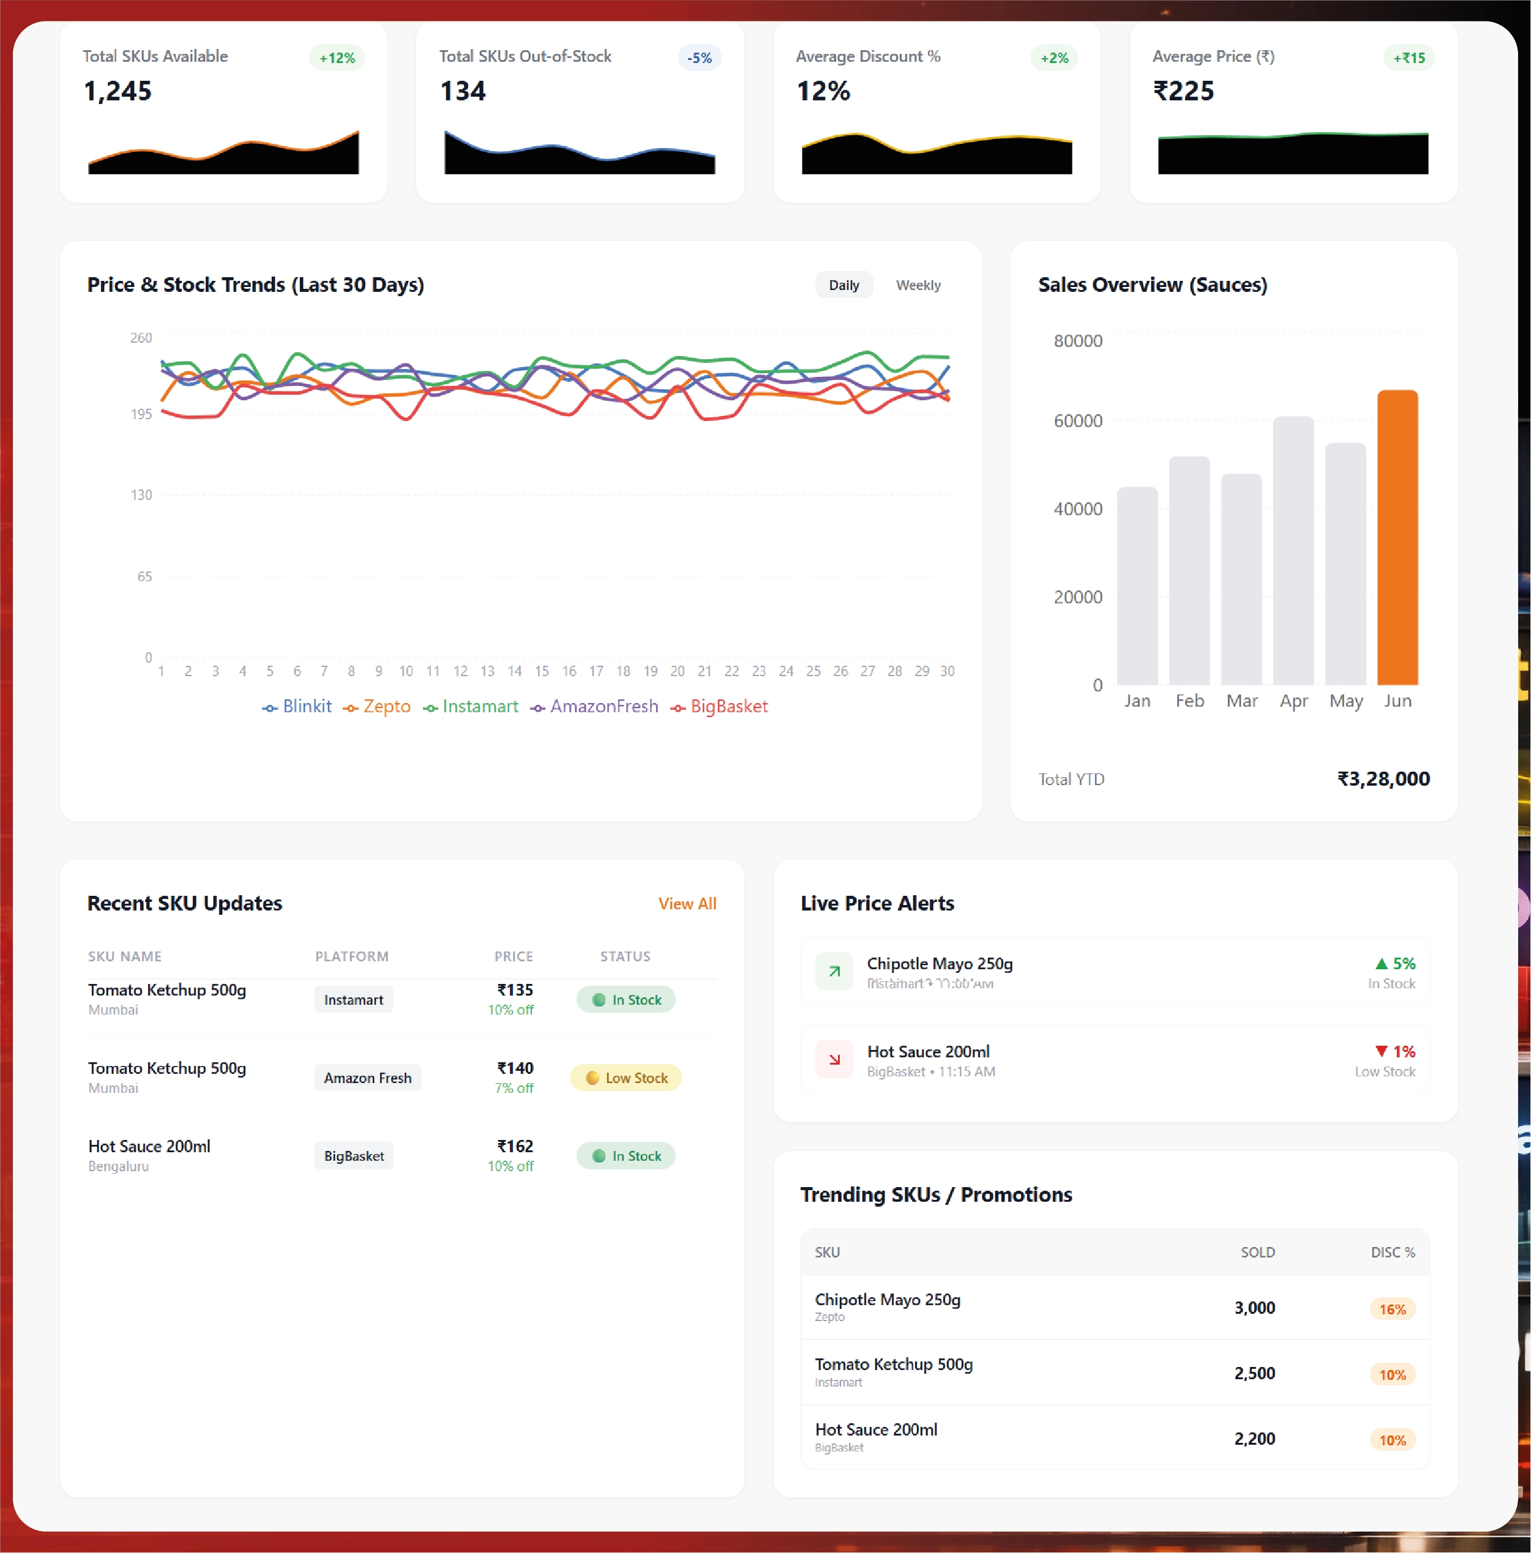
Task: Open View All SKU updates link
Action: coord(687,904)
